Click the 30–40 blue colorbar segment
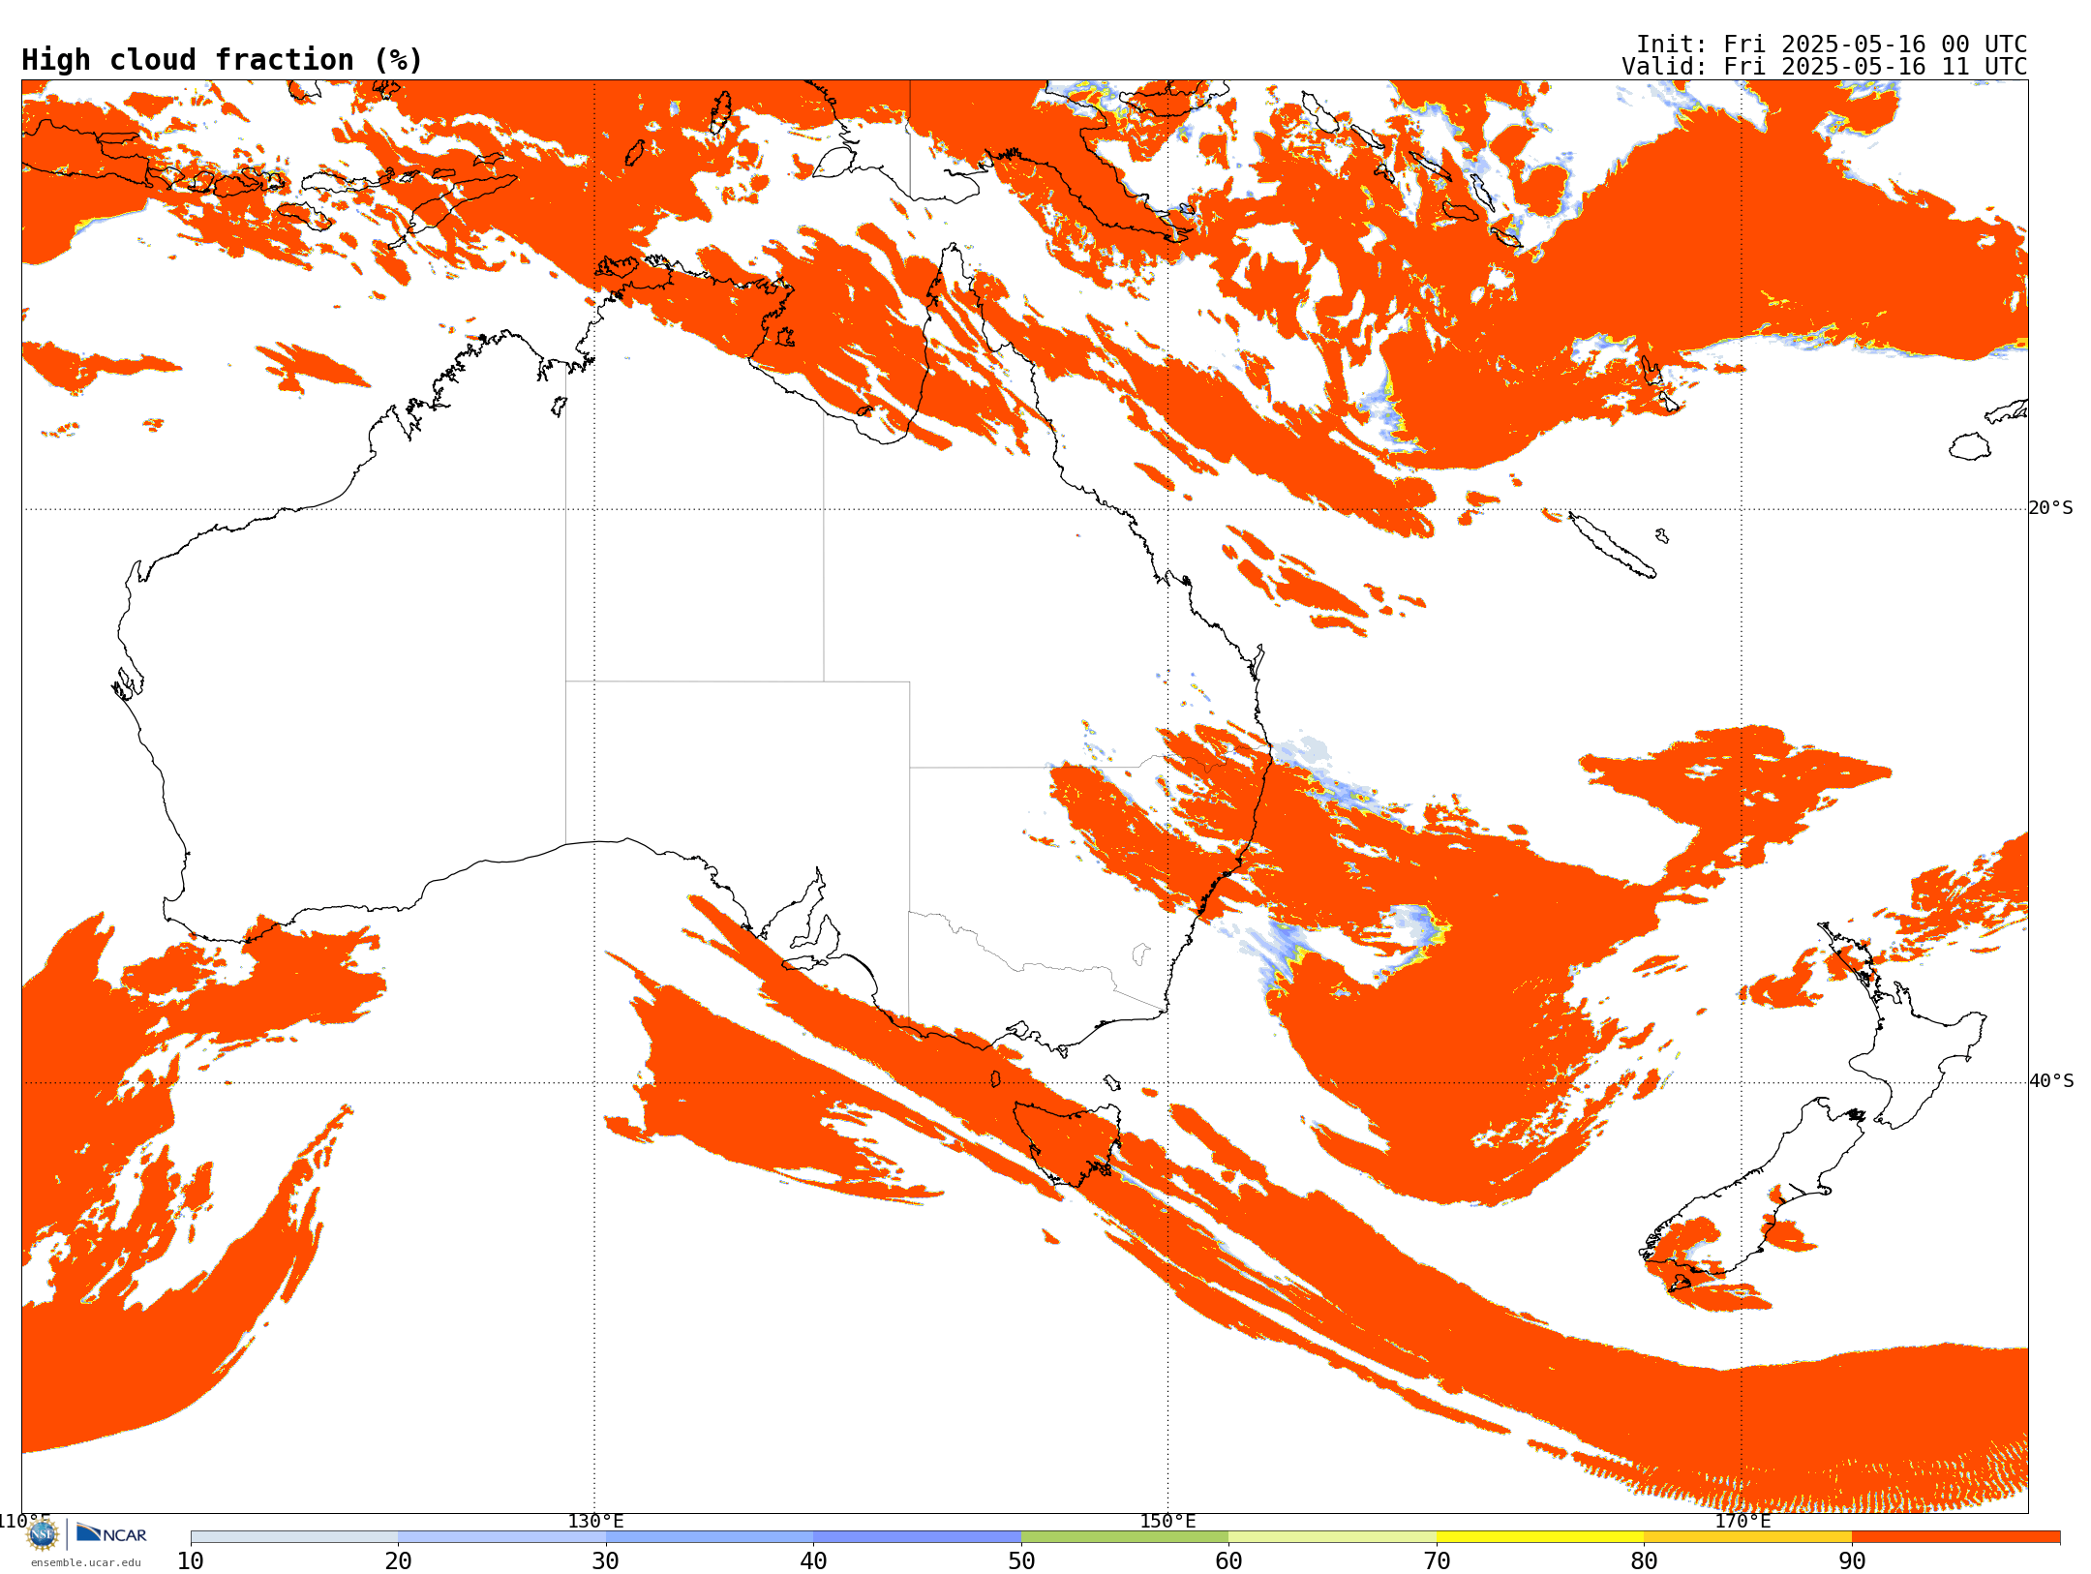Screen dimensions: 2091x1574 tap(710, 1537)
